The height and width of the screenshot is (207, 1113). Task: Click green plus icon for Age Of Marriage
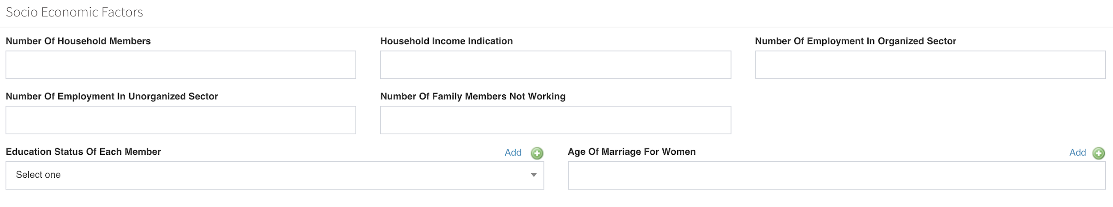1098,153
